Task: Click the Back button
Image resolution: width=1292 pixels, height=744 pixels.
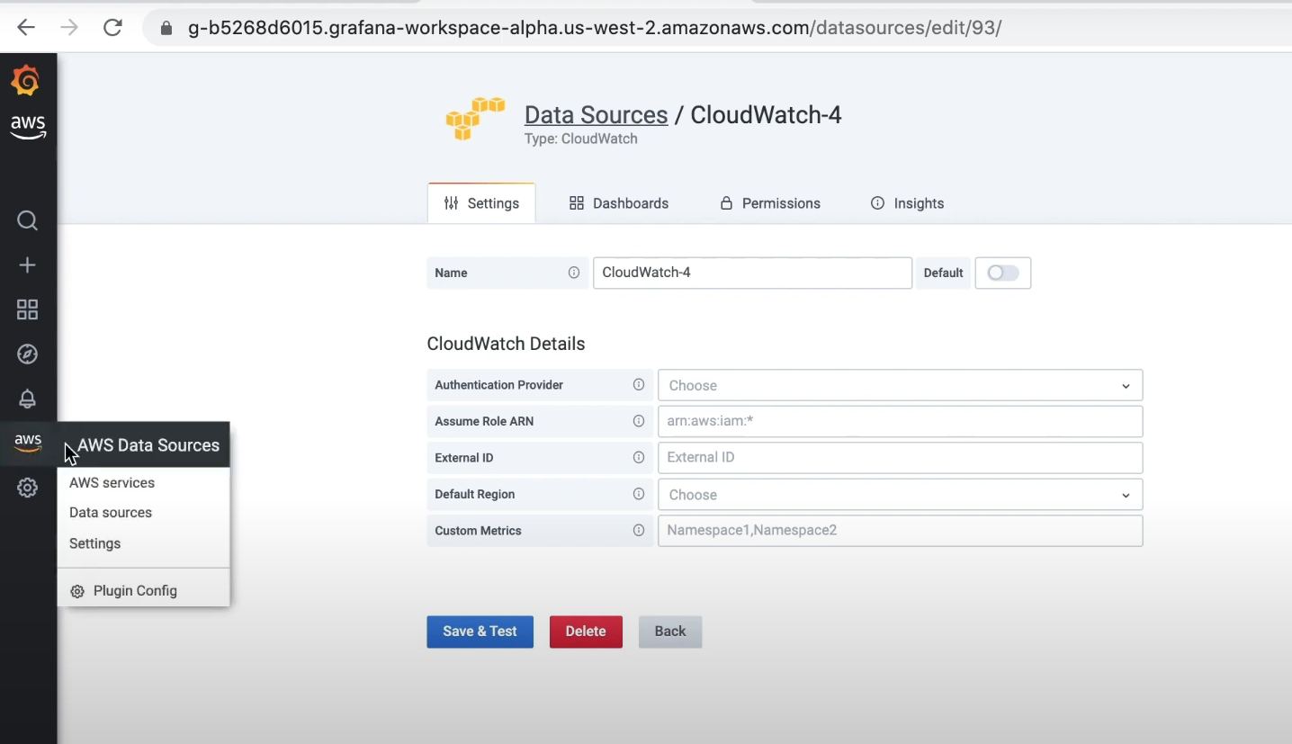Action: click(x=670, y=632)
